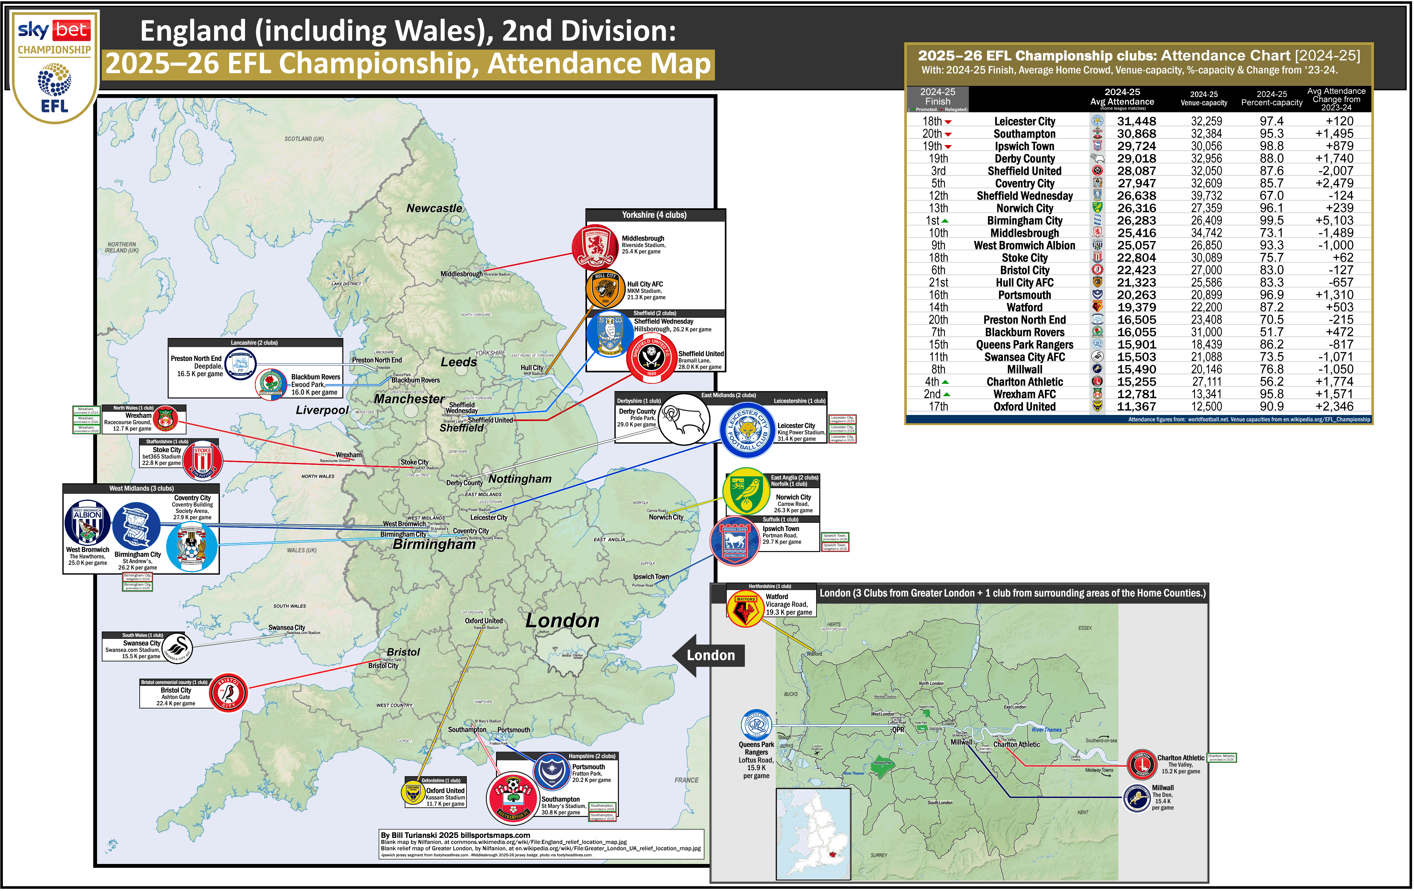The height and width of the screenshot is (891, 1414).
Task: Click Oxford United row in attendance chart
Action: 1138,406
